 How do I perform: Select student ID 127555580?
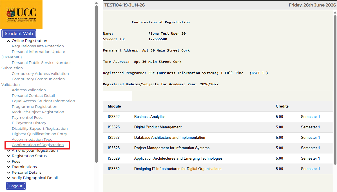(158, 39)
